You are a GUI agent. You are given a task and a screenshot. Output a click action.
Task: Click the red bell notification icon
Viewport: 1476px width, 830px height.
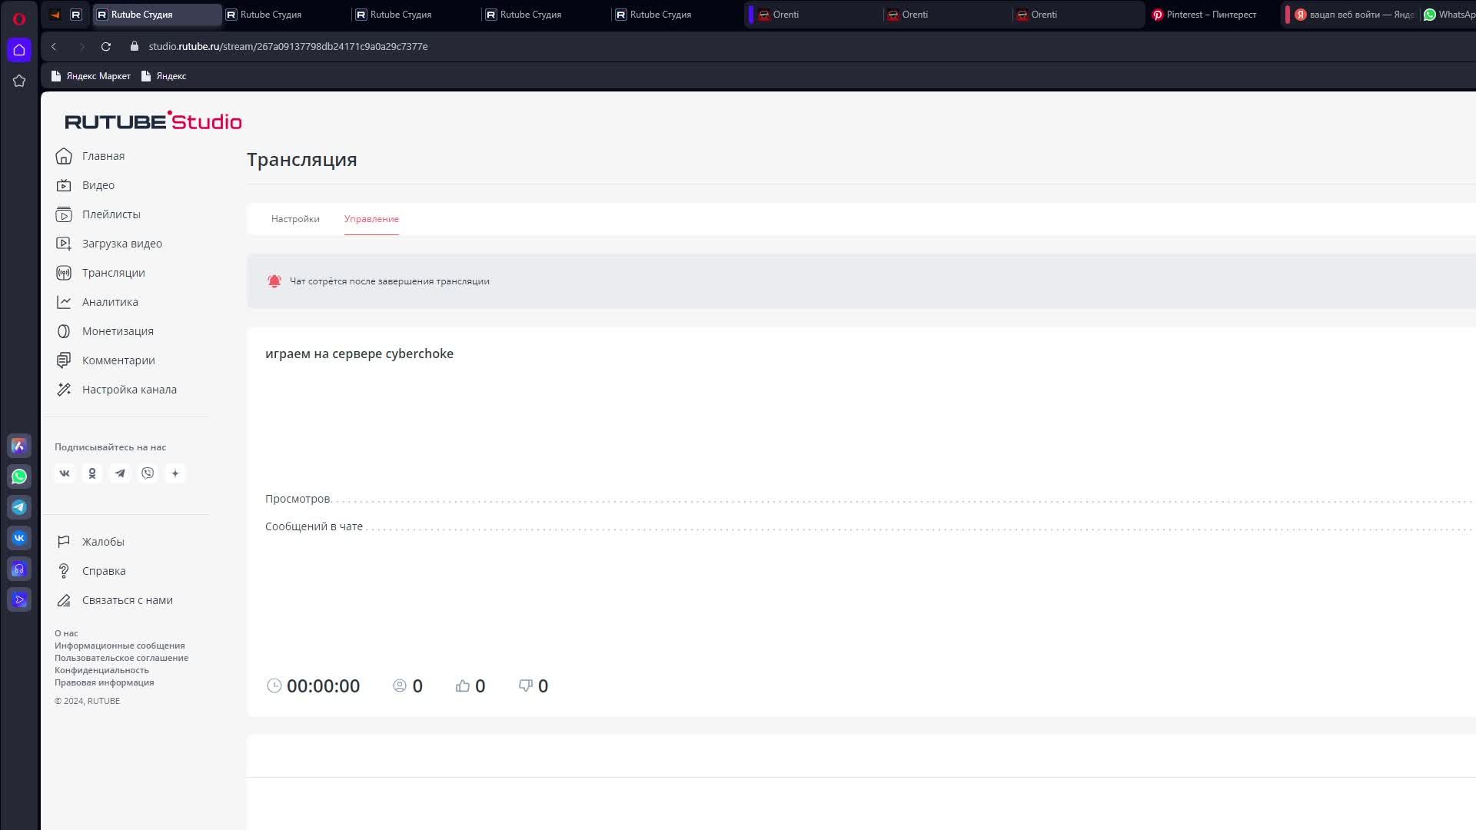(274, 281)
